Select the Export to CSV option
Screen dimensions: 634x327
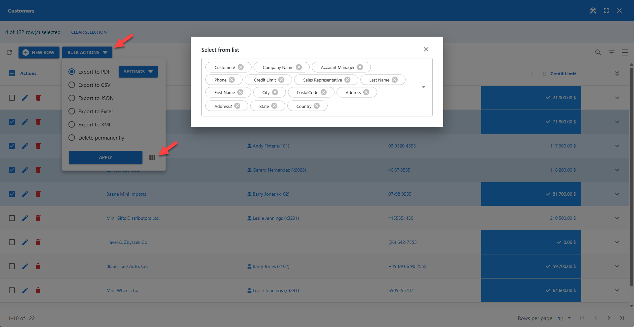71,85
